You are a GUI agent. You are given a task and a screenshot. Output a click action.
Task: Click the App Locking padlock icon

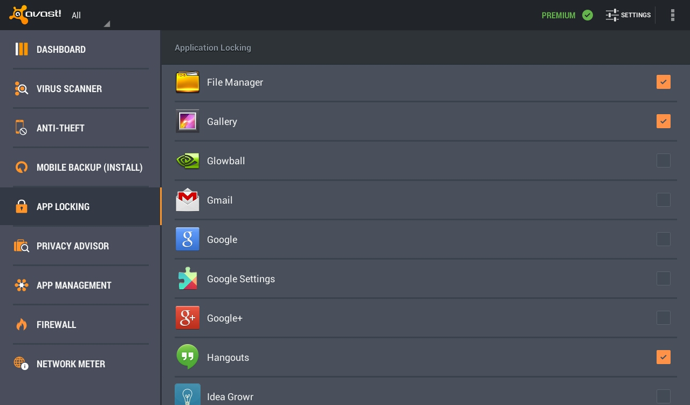(22, 206)
